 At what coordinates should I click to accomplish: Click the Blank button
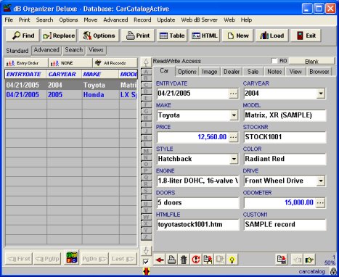coord(311,62)
